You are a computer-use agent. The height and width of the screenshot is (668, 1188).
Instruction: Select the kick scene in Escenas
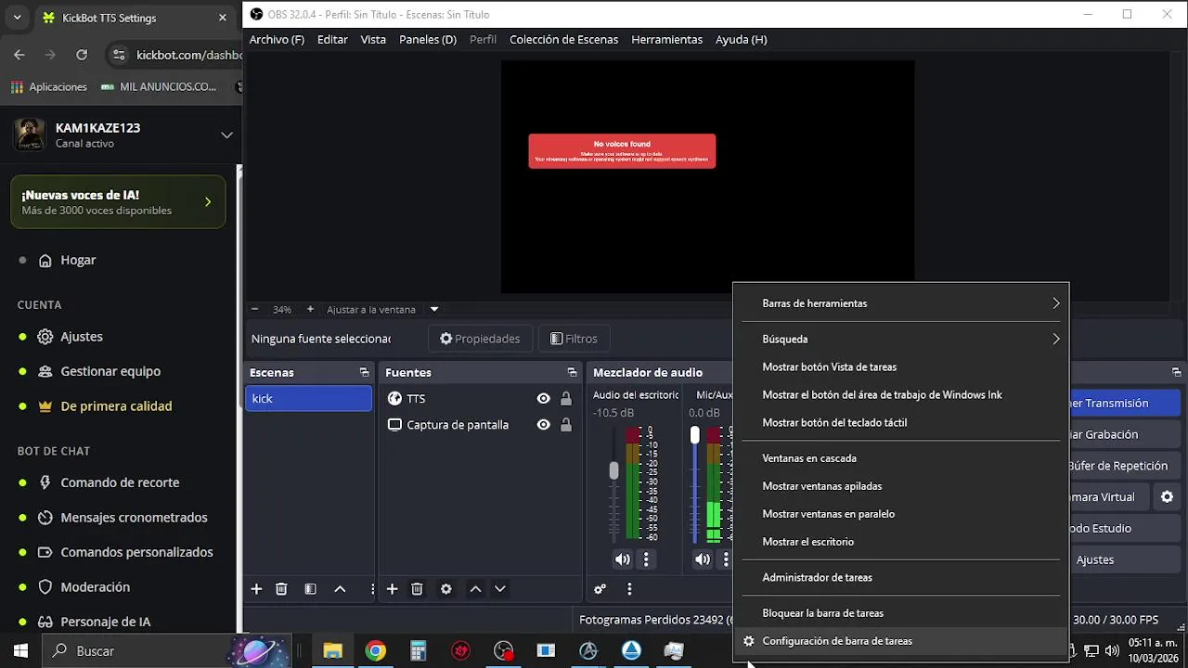point(308,399)
